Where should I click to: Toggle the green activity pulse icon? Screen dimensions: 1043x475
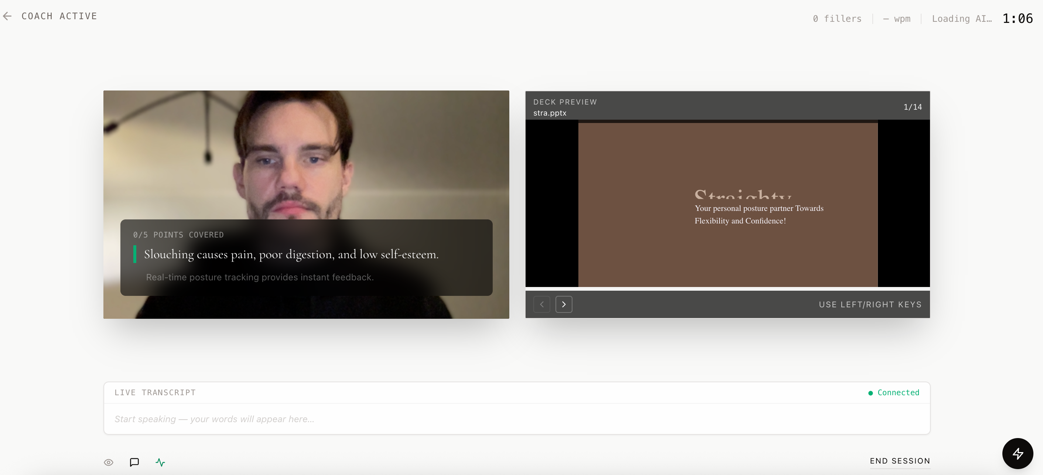click(160, 462)
